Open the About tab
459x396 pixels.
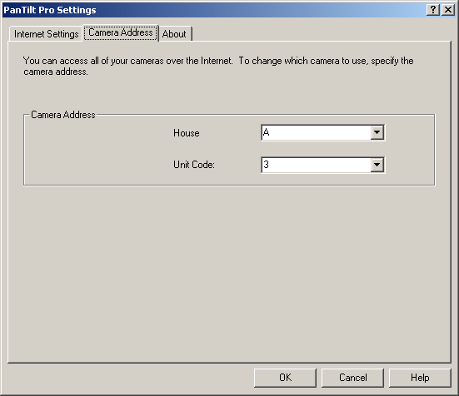click(x=174, y=34)
